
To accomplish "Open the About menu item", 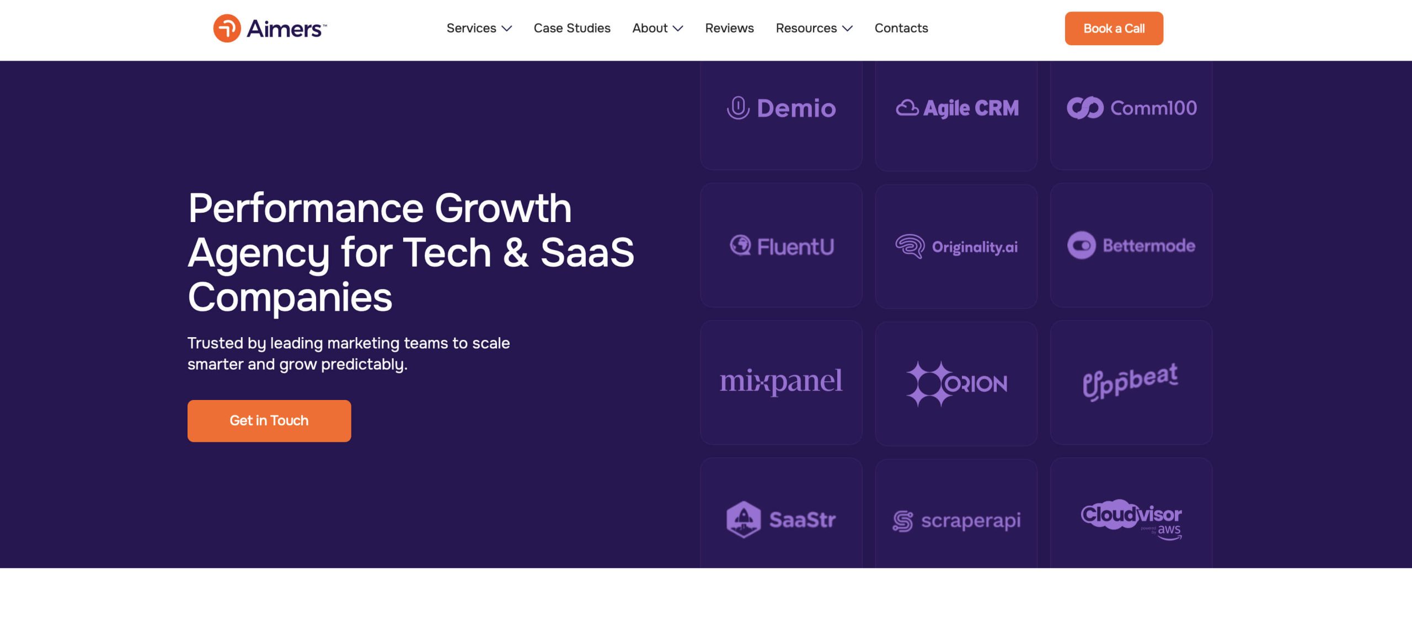I will [x=650, y=28].
